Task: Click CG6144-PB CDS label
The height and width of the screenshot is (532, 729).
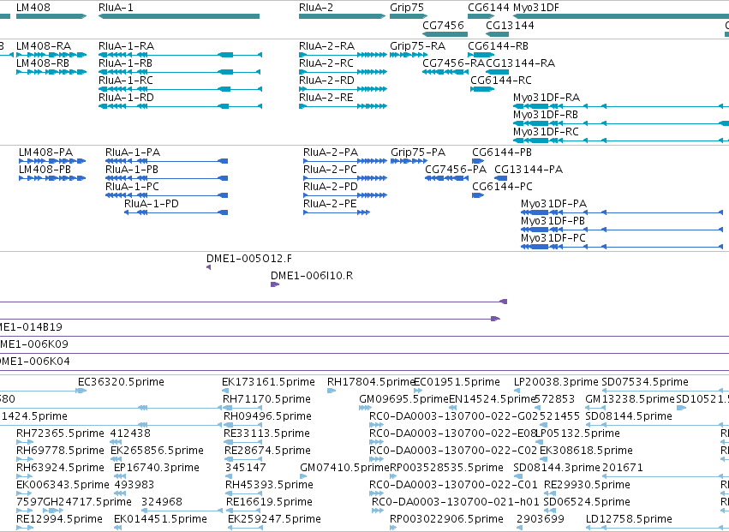Action: pos(502,152)
